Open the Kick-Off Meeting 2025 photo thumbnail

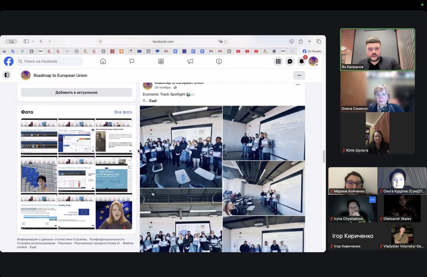pyautogui.click(x=114, y=174)
